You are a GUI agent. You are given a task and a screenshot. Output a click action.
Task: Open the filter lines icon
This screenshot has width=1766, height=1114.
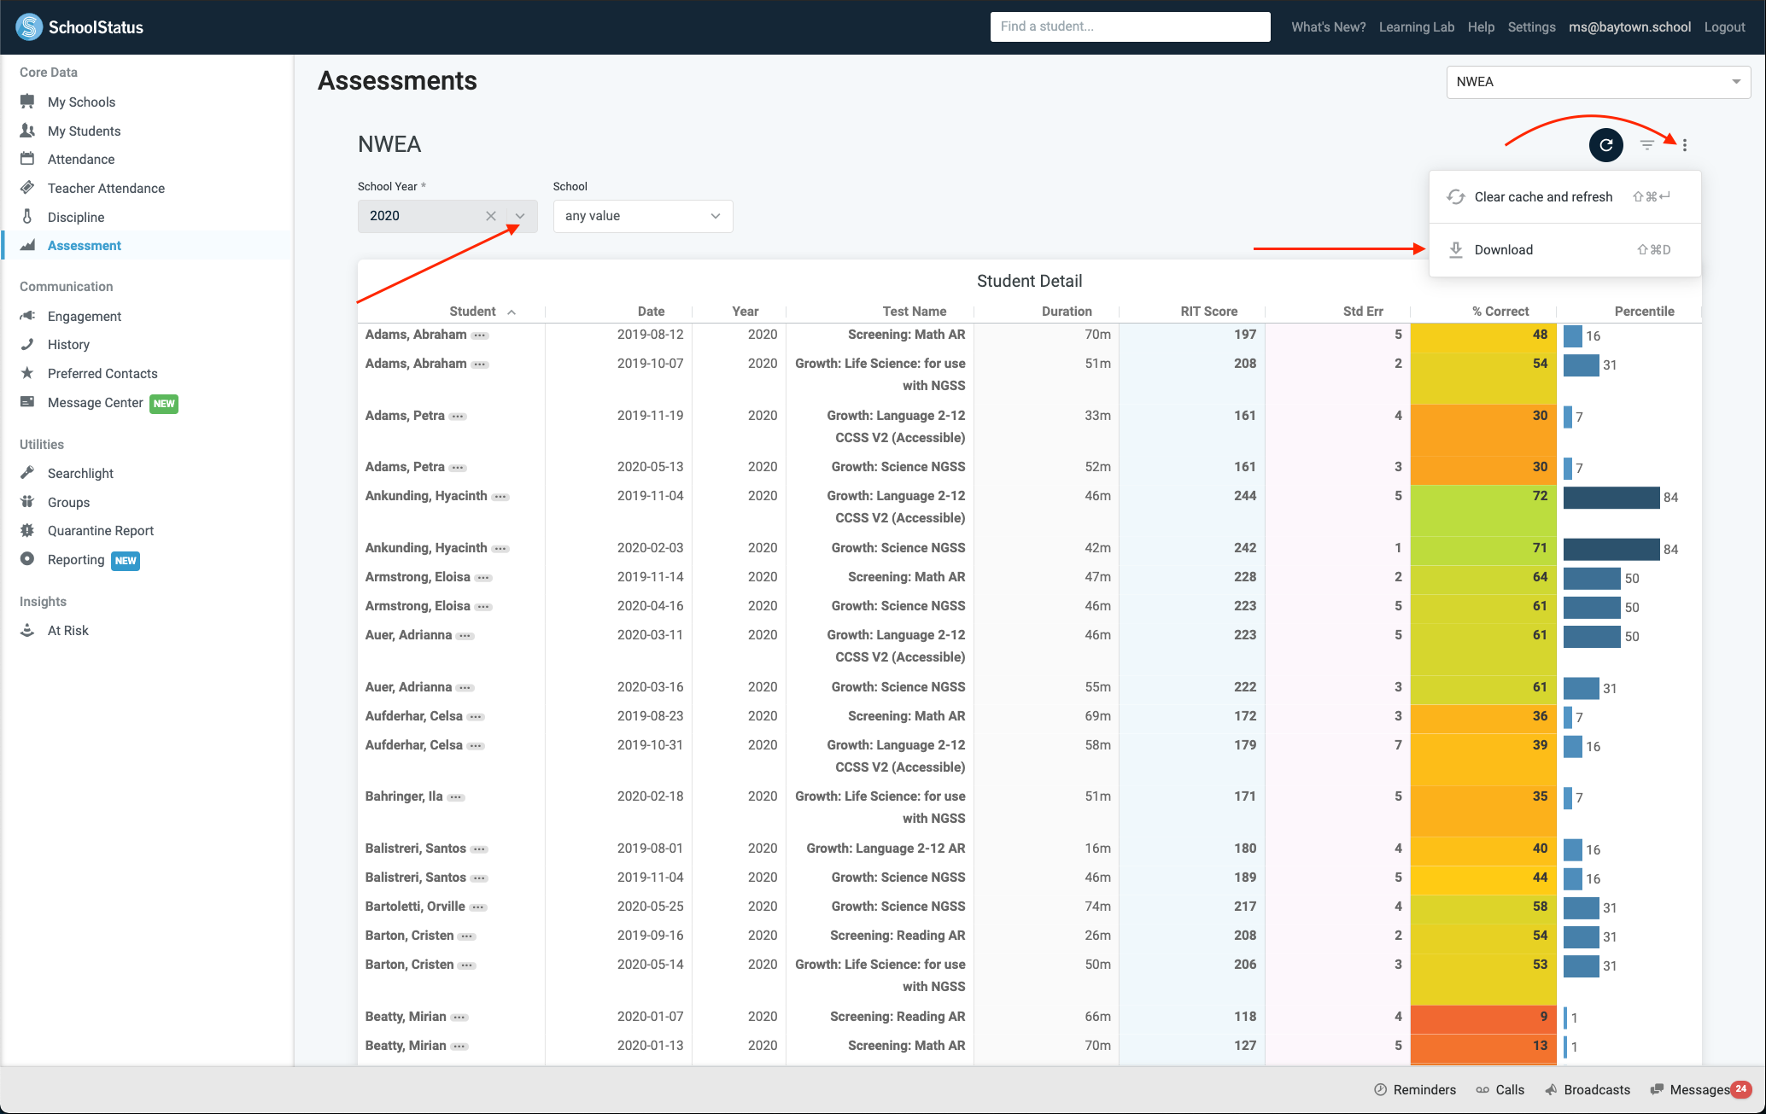click(x=1647, y=145)
